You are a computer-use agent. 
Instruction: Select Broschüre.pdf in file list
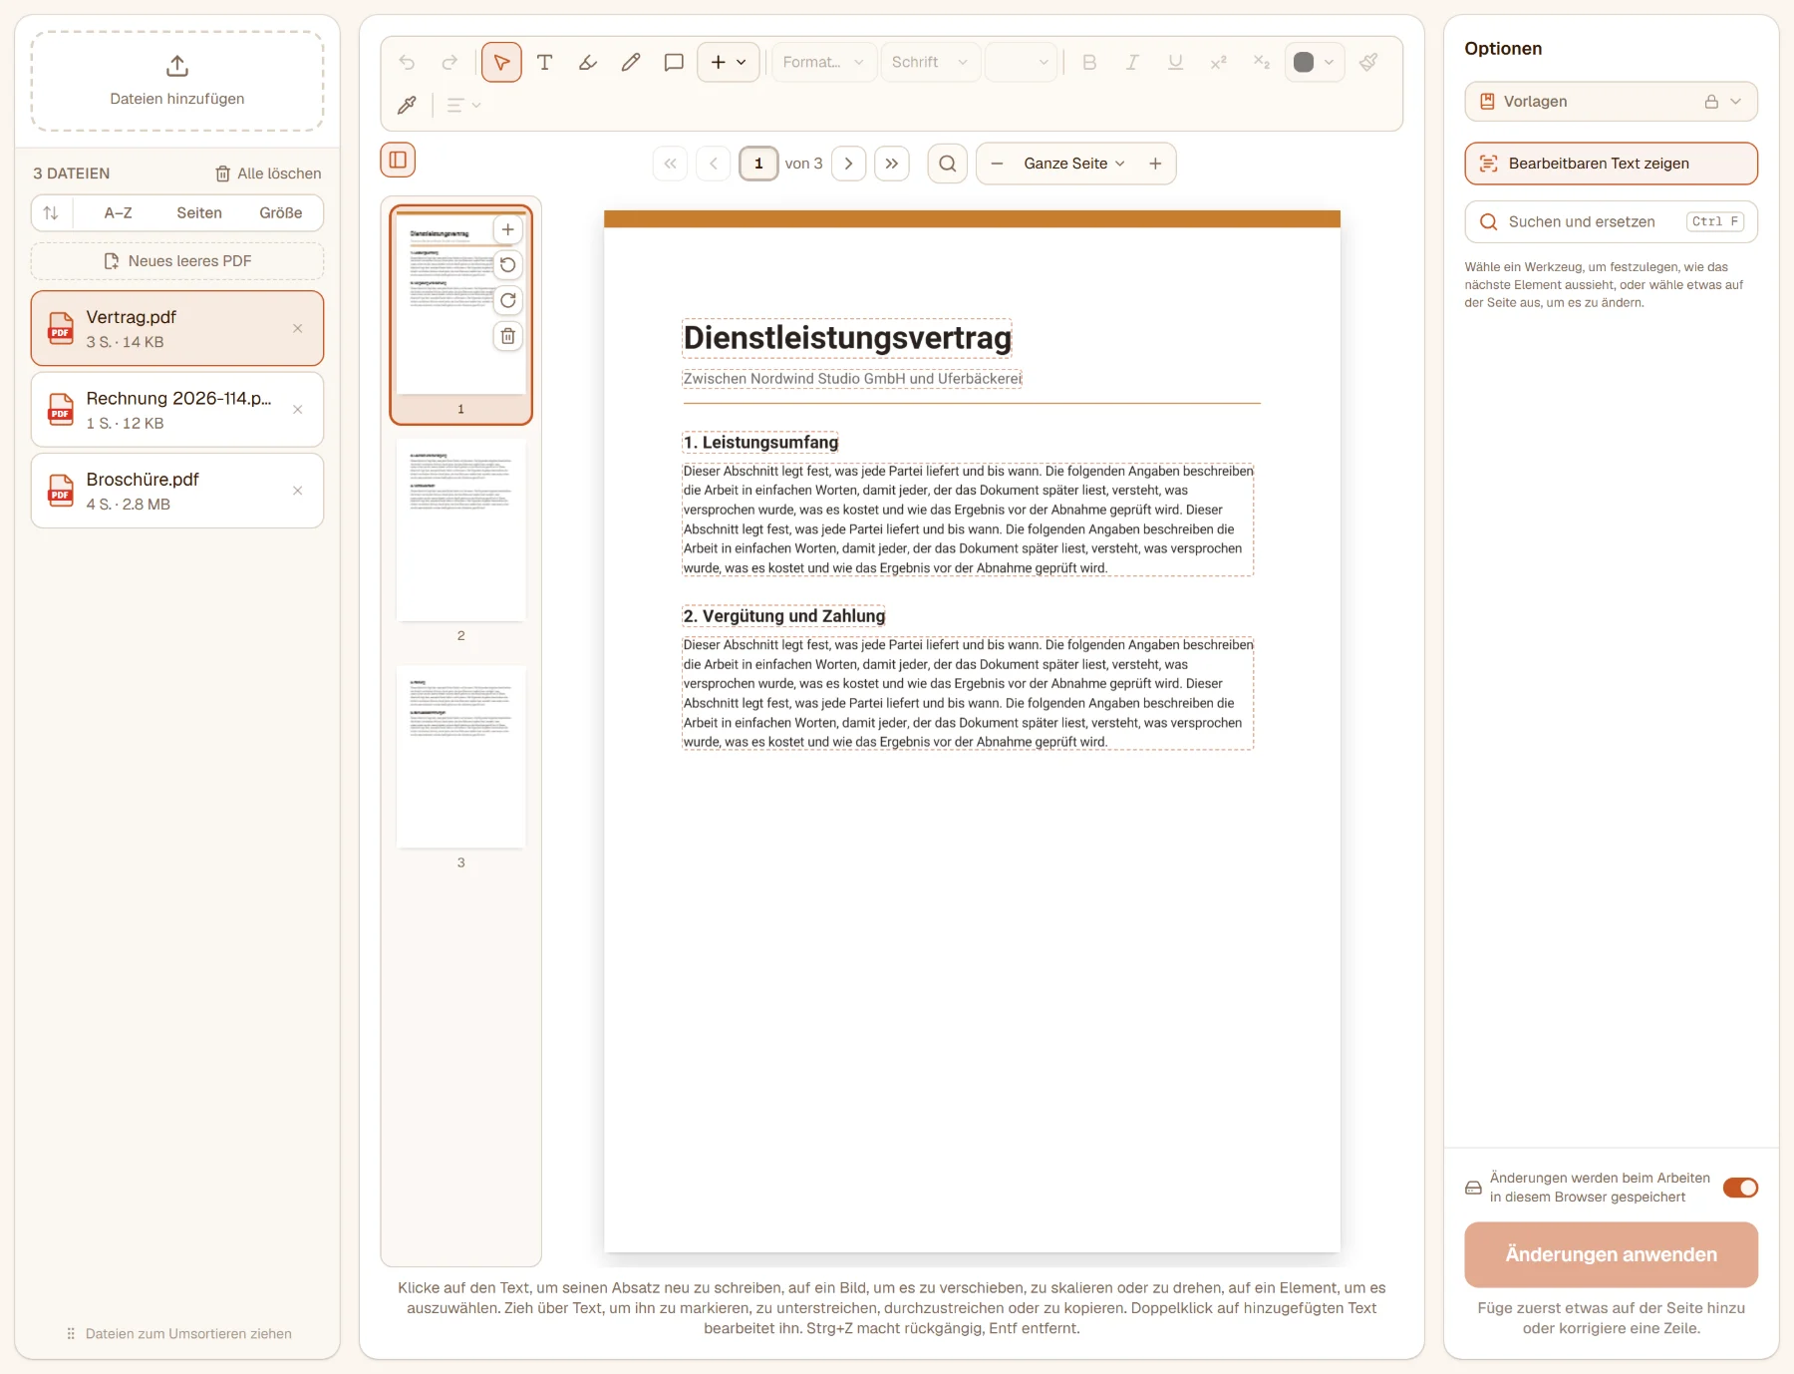(x=177, y=491)
